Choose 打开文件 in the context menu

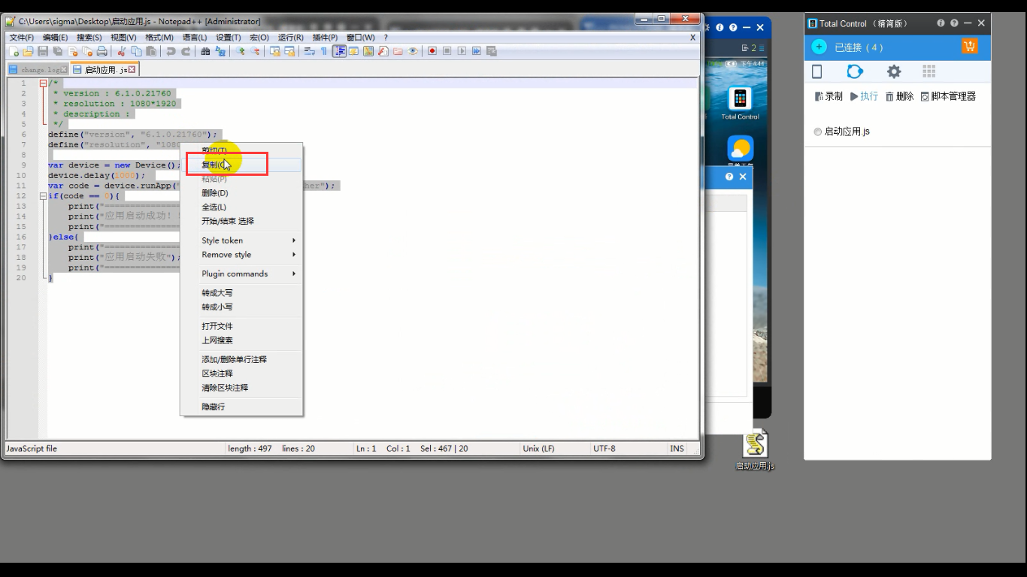(241, 326)
